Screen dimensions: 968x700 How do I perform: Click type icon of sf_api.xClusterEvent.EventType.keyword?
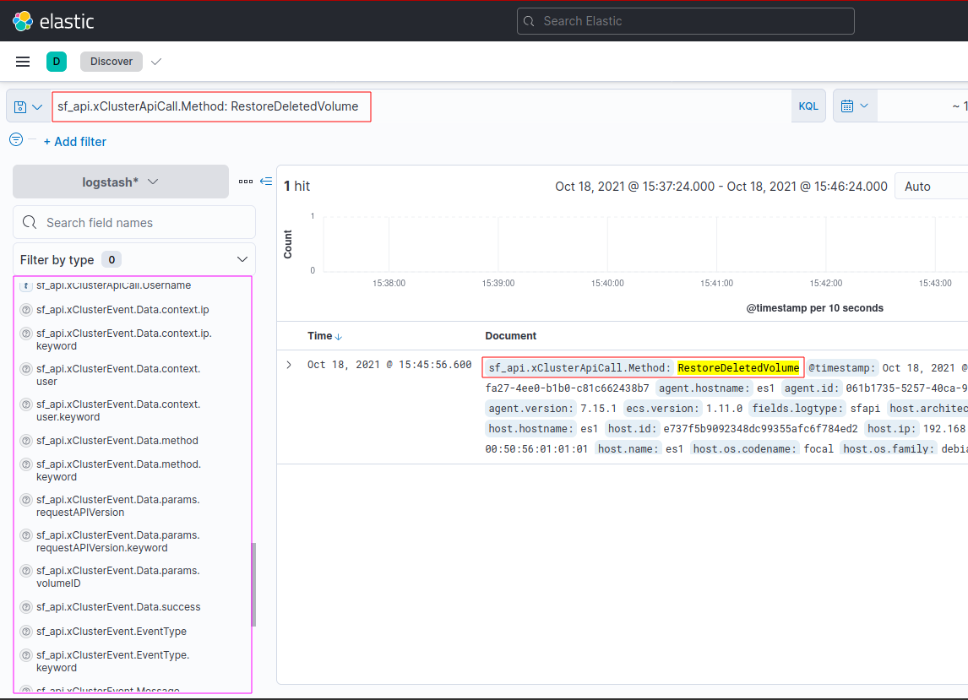pyautogui.click(x=26, y=655)
